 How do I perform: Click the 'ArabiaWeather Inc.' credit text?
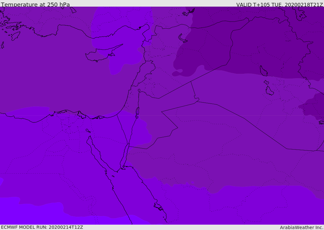[x=302, y=227]
